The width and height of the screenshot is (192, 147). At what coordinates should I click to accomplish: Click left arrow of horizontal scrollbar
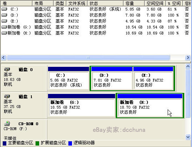click(x=4, y=57)
